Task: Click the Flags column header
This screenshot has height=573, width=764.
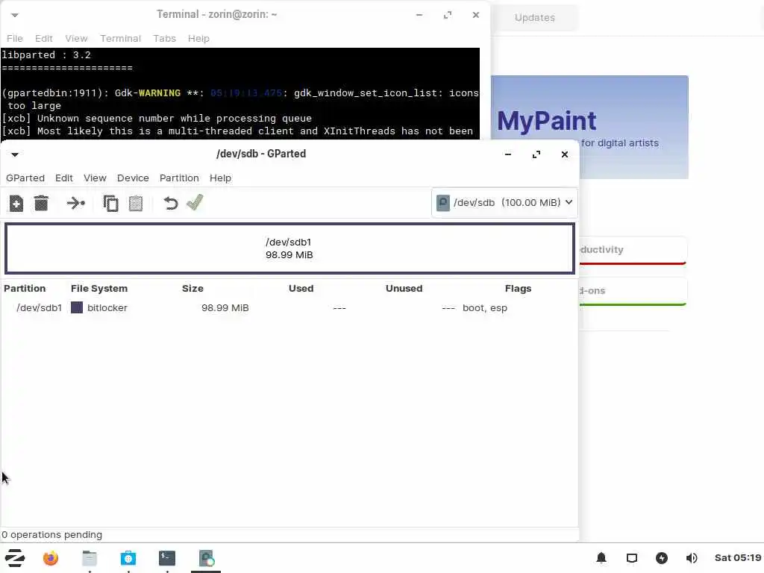Action: click(x=518, y=289)
